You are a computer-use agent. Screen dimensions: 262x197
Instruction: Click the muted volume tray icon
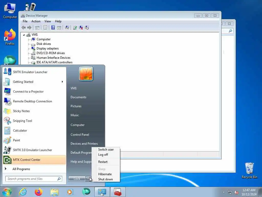click(x=236, y=192)
